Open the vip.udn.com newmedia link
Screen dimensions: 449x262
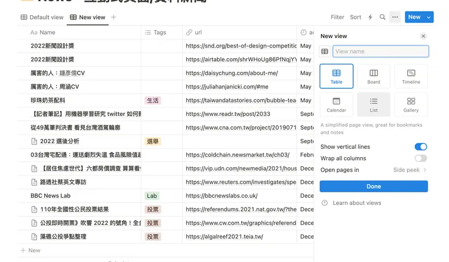[241, 169]
